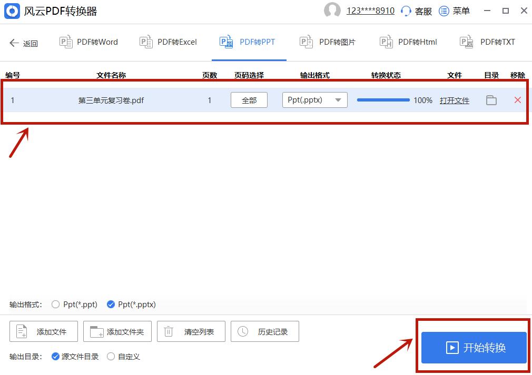
Task: Click the 客服 customer service headset icon
Action: click(x=405, y=11)
